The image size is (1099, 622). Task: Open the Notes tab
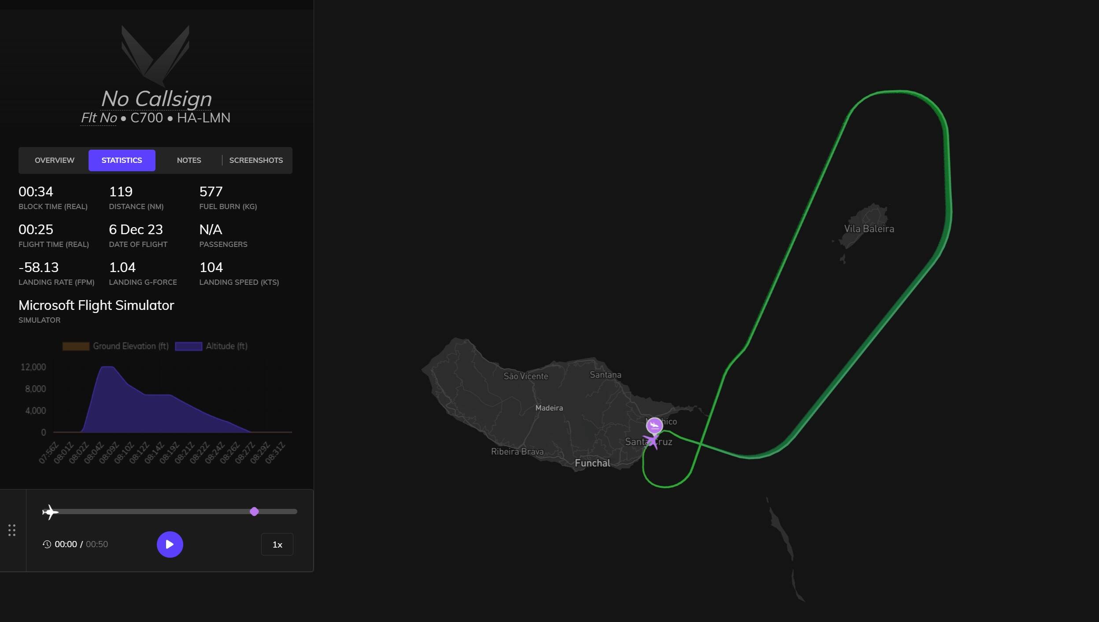point(189,160)
